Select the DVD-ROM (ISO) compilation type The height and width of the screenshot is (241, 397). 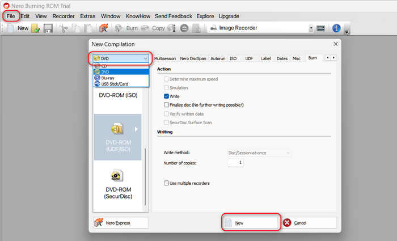coord(118,95)
